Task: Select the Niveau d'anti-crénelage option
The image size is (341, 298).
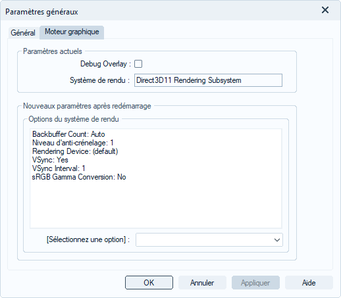Action: pos(72,143)
